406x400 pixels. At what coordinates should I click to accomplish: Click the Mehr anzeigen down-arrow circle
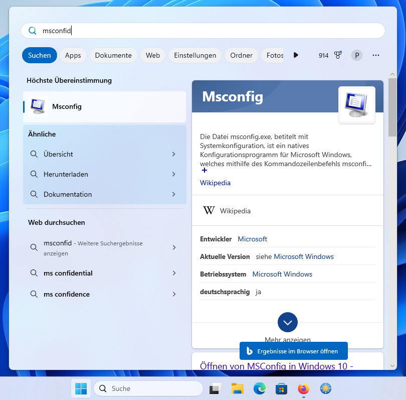287,322
